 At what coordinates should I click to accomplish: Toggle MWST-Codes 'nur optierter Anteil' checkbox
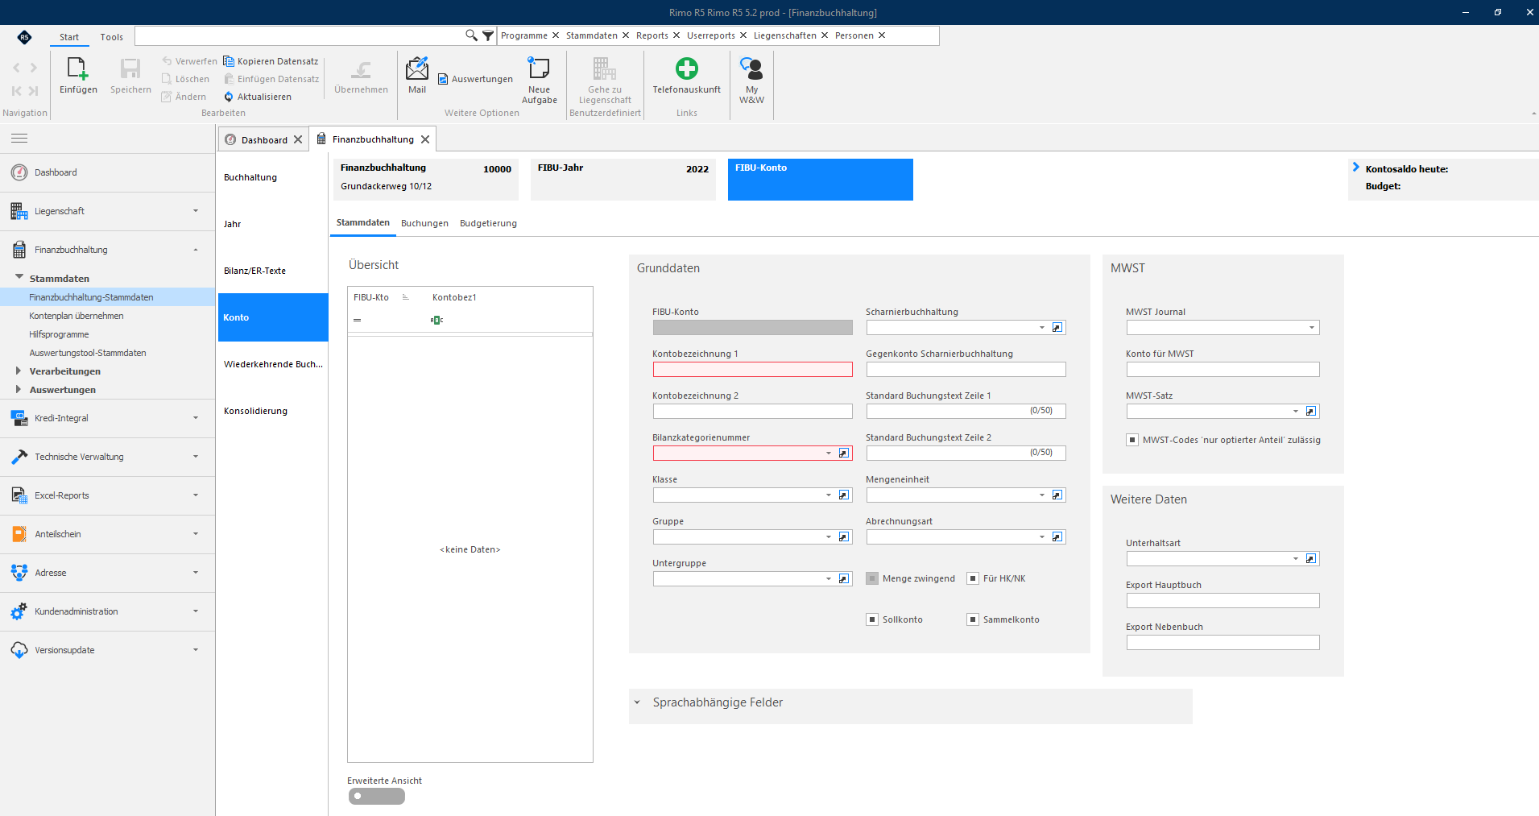pyautogui.click(x=1132, y=440)
